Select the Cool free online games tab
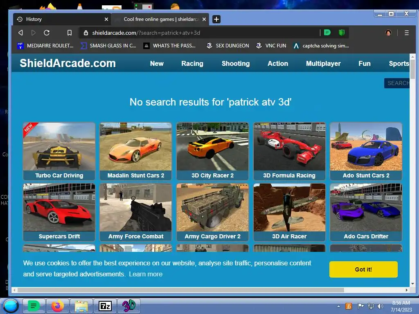419x314 pixels. tap(160, 19)
